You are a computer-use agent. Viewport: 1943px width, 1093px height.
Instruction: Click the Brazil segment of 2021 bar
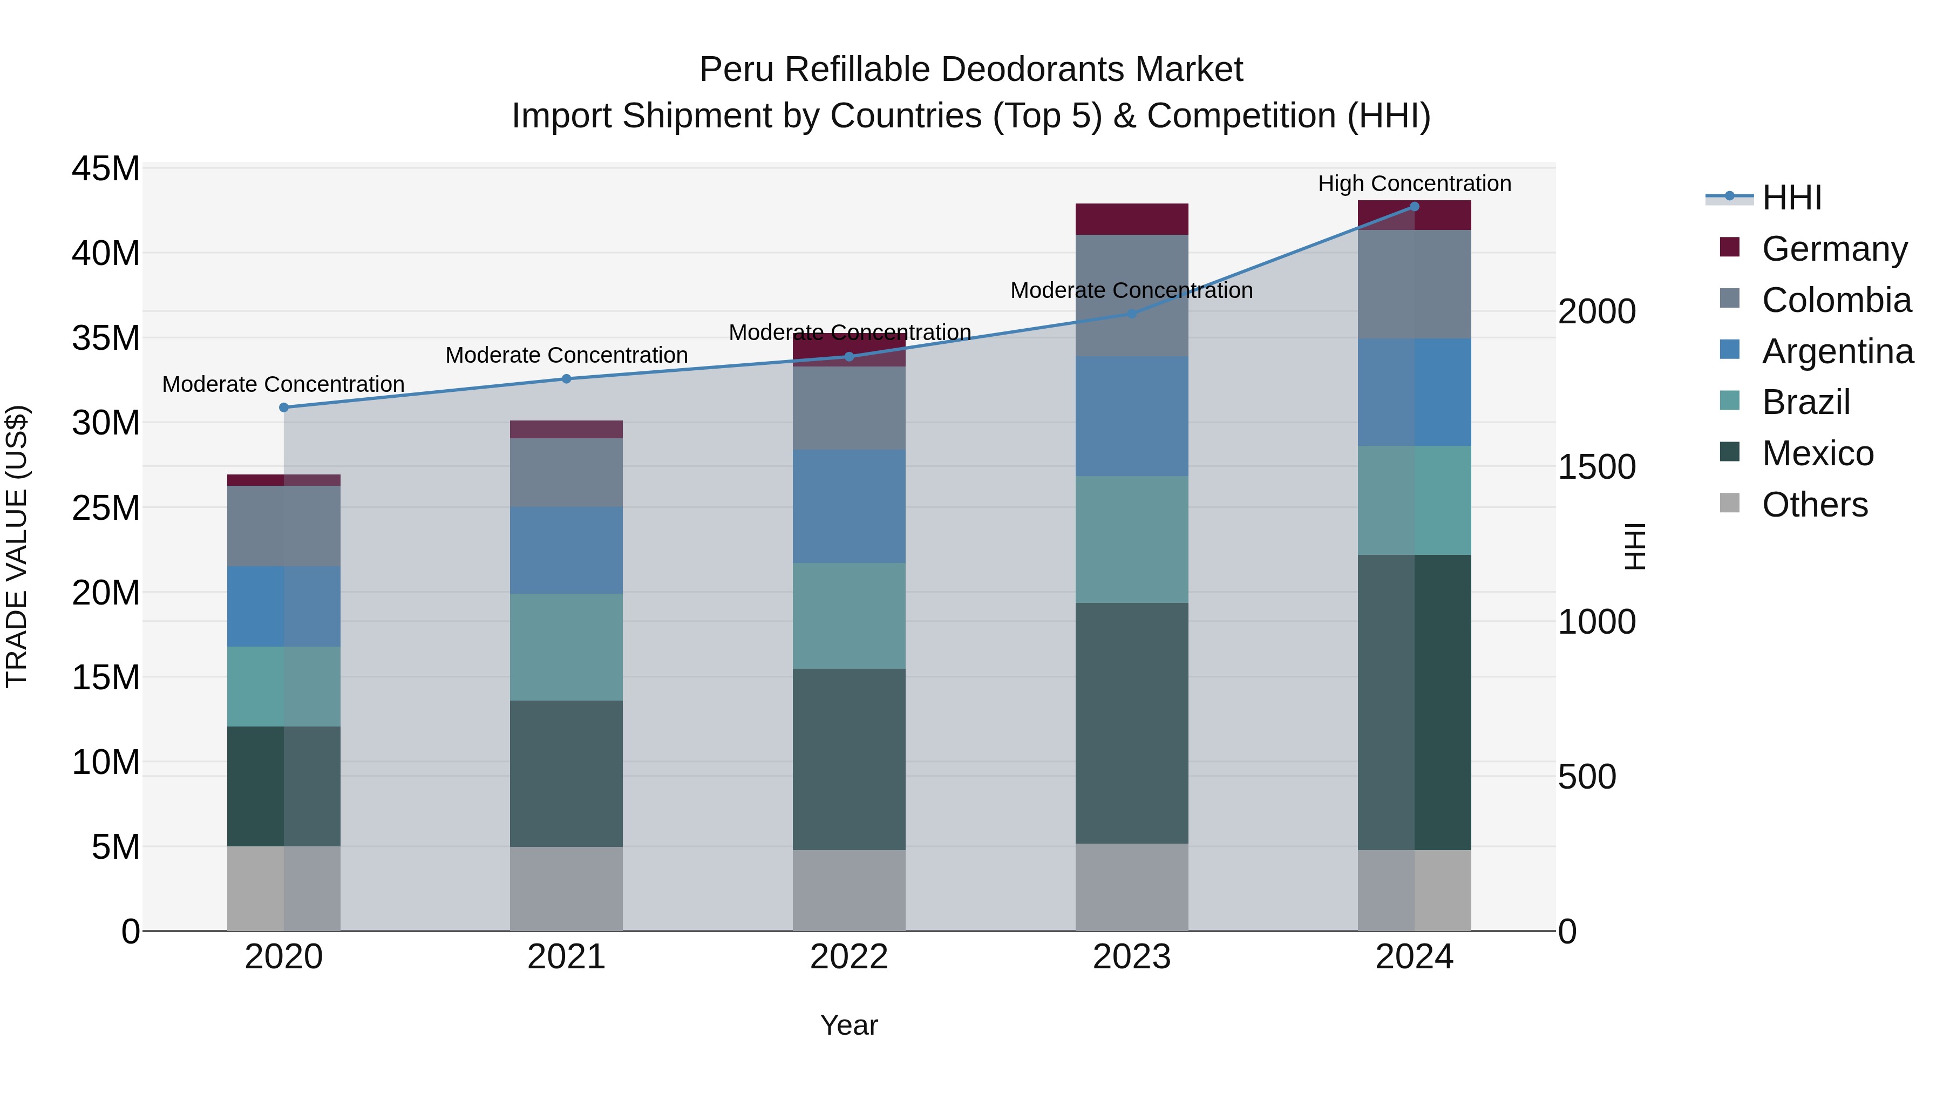click(567, 647)
